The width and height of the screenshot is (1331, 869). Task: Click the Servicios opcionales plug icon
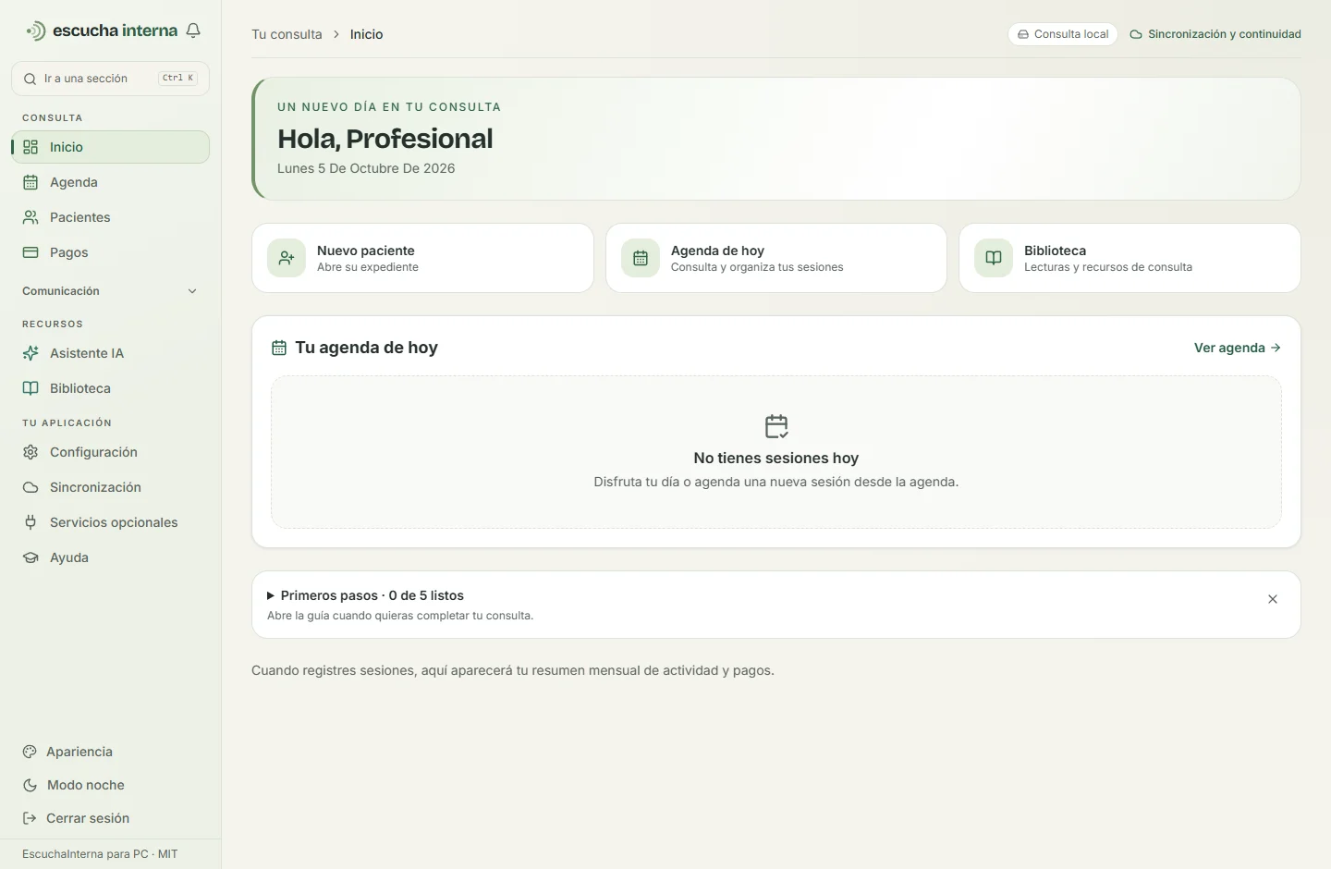(x=31, y=522)
